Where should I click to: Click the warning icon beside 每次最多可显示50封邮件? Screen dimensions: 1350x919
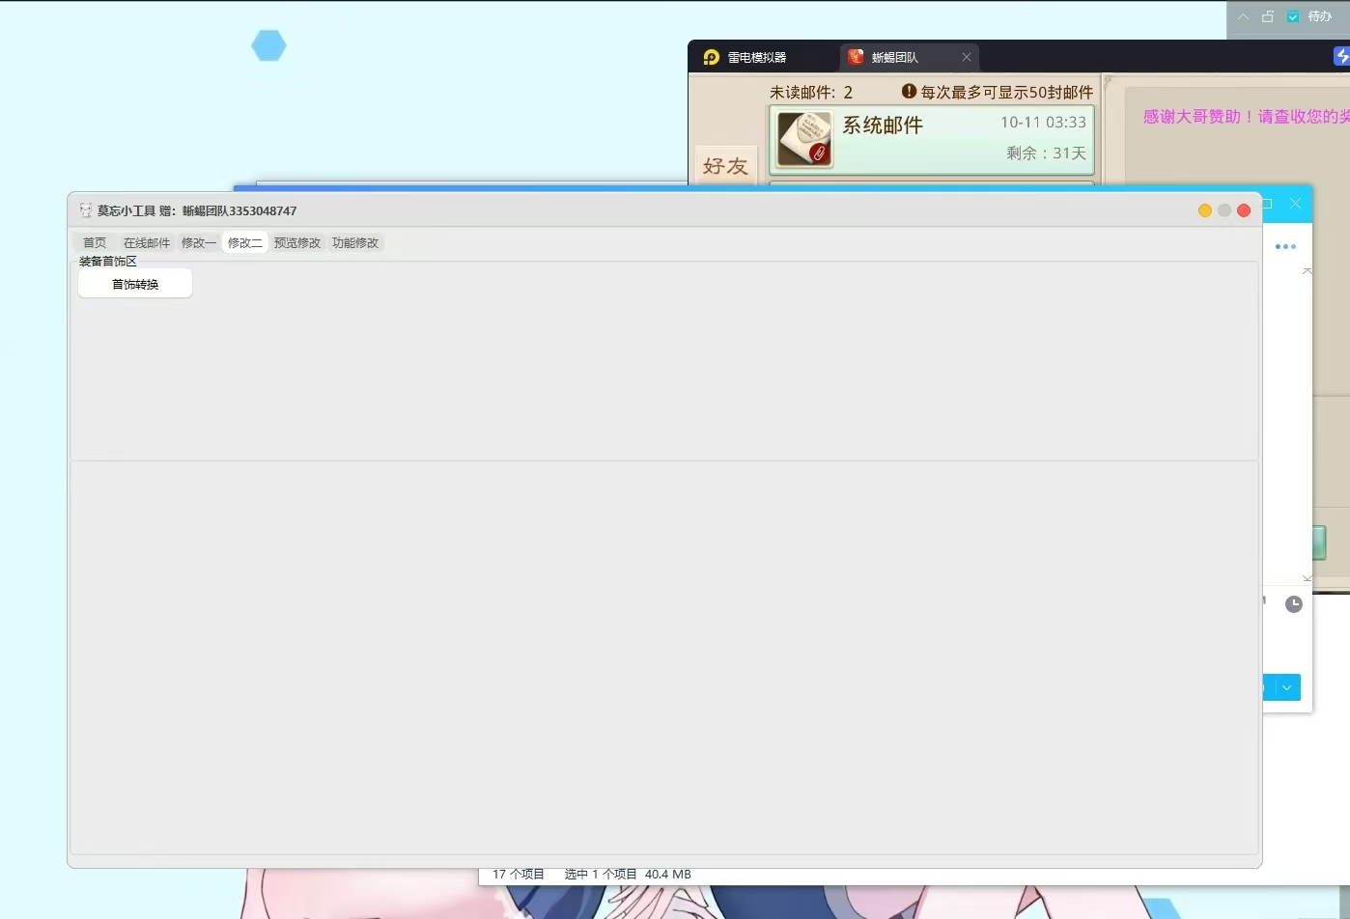[909, 92]
